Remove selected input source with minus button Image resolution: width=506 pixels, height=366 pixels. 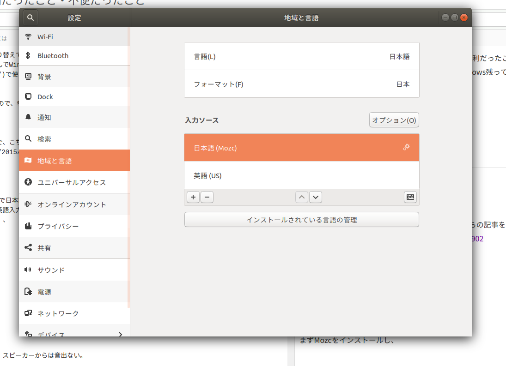207,197
